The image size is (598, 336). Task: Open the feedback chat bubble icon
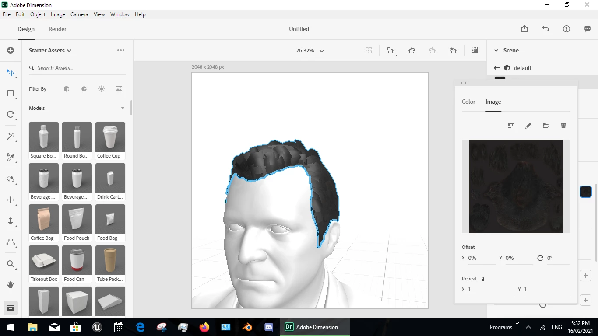click(x=587, y=29)
